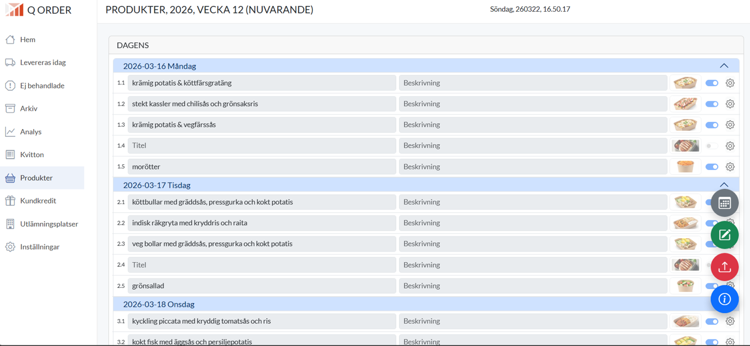
Task: Click the Kvitton receipt icon
Action: [x=10, y=155]
